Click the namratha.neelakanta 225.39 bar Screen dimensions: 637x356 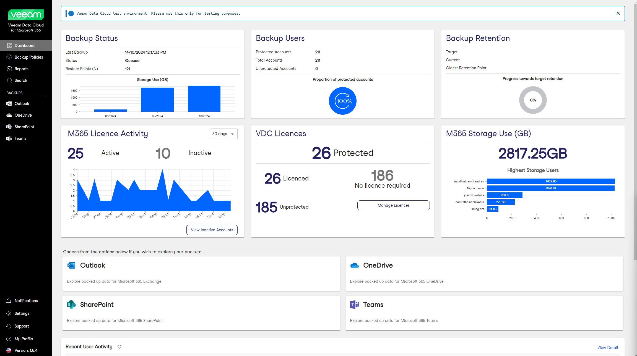(501, 202)
